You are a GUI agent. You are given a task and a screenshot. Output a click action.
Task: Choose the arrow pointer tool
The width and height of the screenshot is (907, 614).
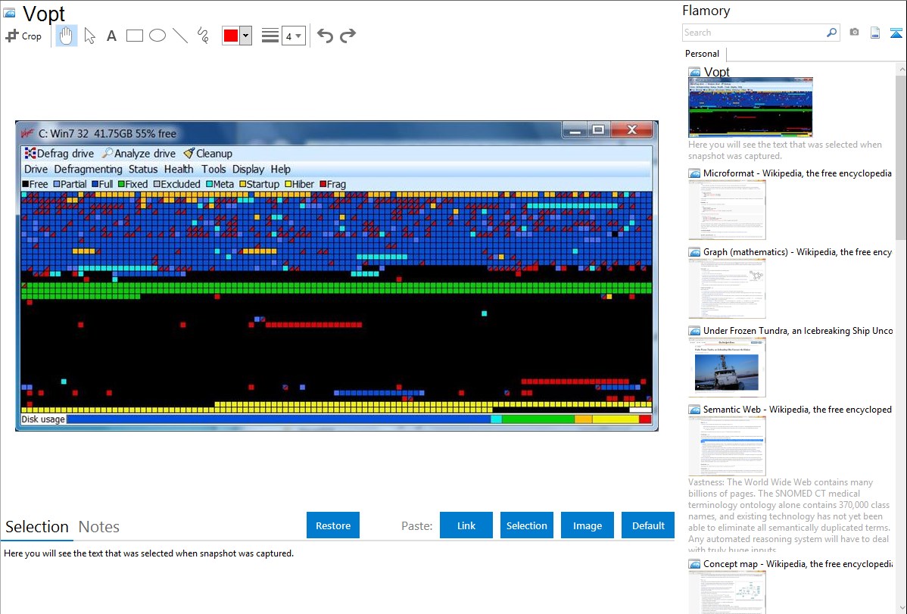tap(89, 36)
